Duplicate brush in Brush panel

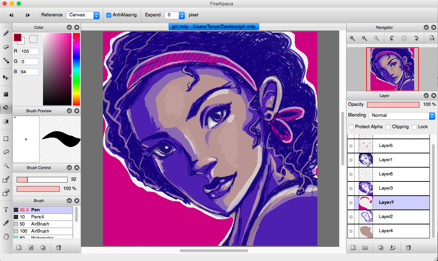click(x=43, y=248)
